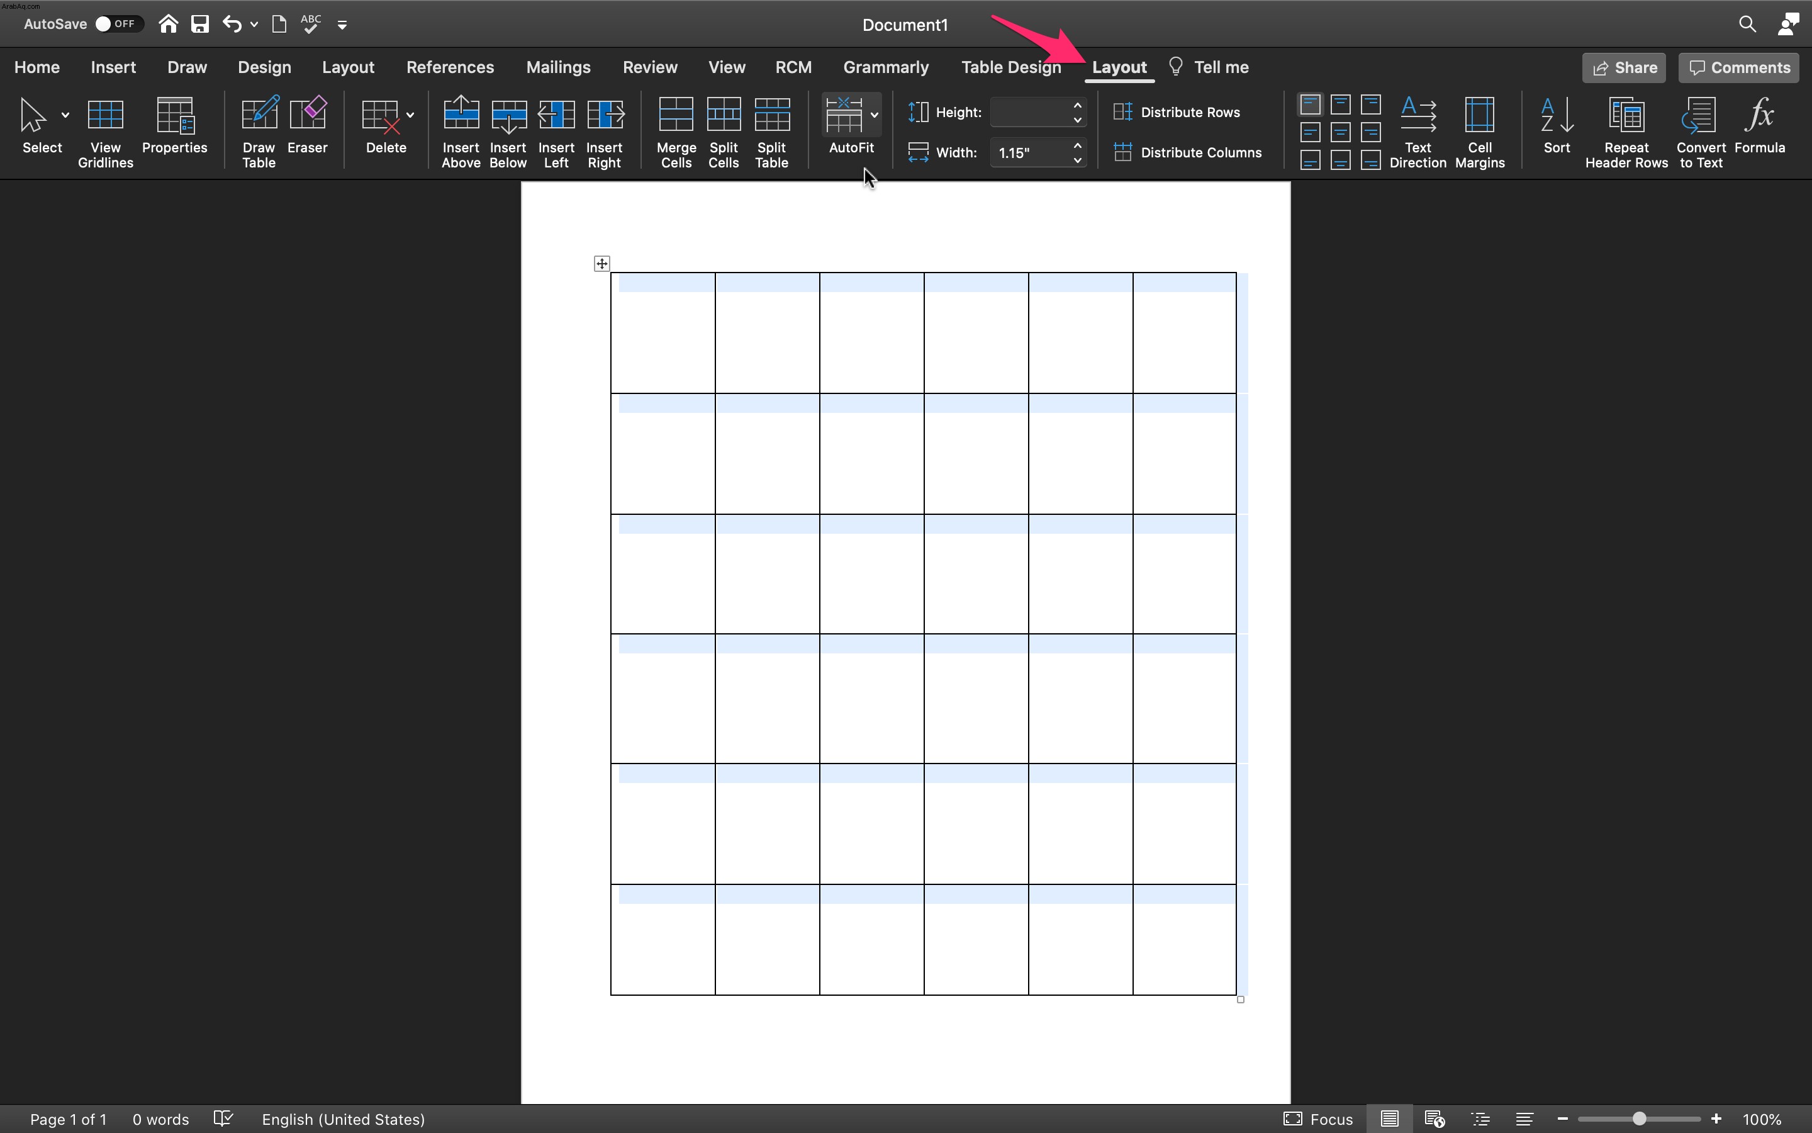The image size is (1812, 1133).
Task: Click the Search magnifier icon
Action: click(1747, 24)
